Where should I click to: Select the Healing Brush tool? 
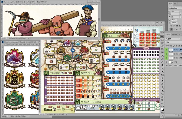[162, 59]
